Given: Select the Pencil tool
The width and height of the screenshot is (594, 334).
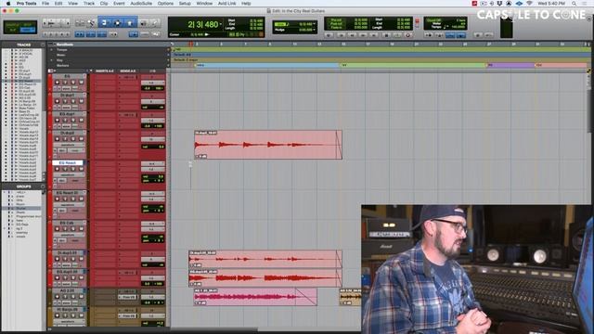Looking at the screenshot, I should pyautogui.click(x=155, y=23).
